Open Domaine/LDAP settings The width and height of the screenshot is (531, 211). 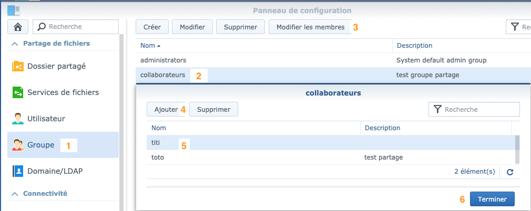[x=63, y=171]
